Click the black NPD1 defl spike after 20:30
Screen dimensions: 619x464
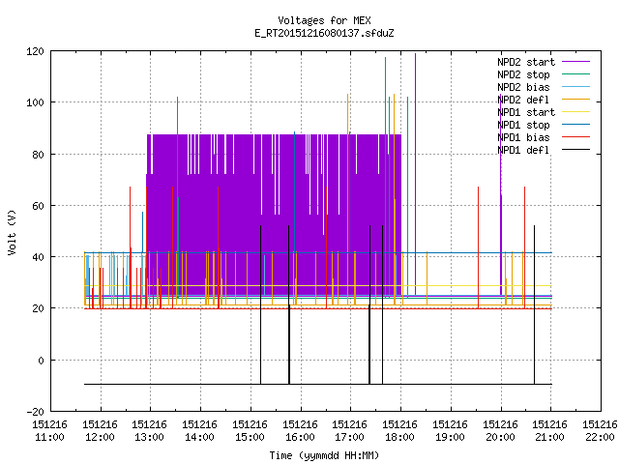535,304
